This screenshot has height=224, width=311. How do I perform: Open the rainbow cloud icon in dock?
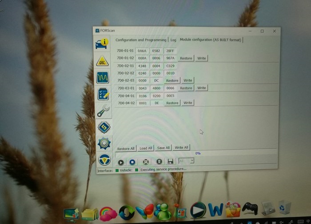point(108,214)
